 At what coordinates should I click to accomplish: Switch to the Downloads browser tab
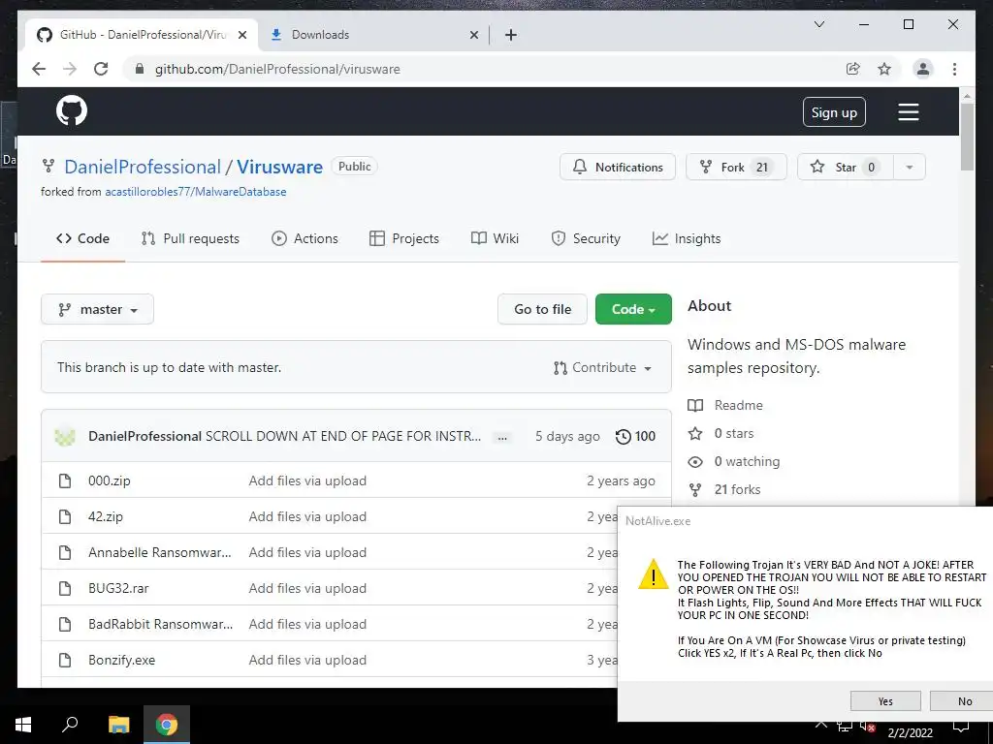373,35
